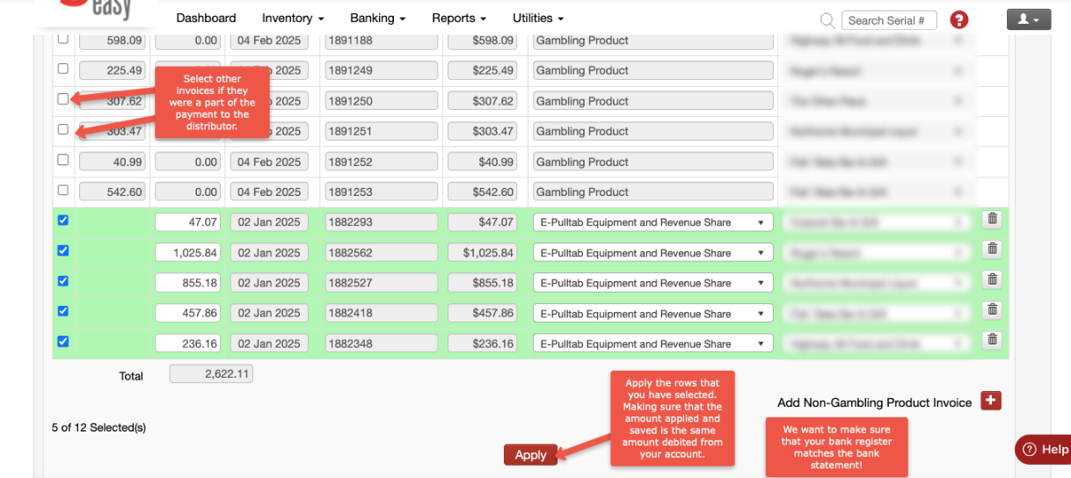1071x478 pixels.
Task: Delete row with serial 1882418
Action: click(x=992, y=309)
